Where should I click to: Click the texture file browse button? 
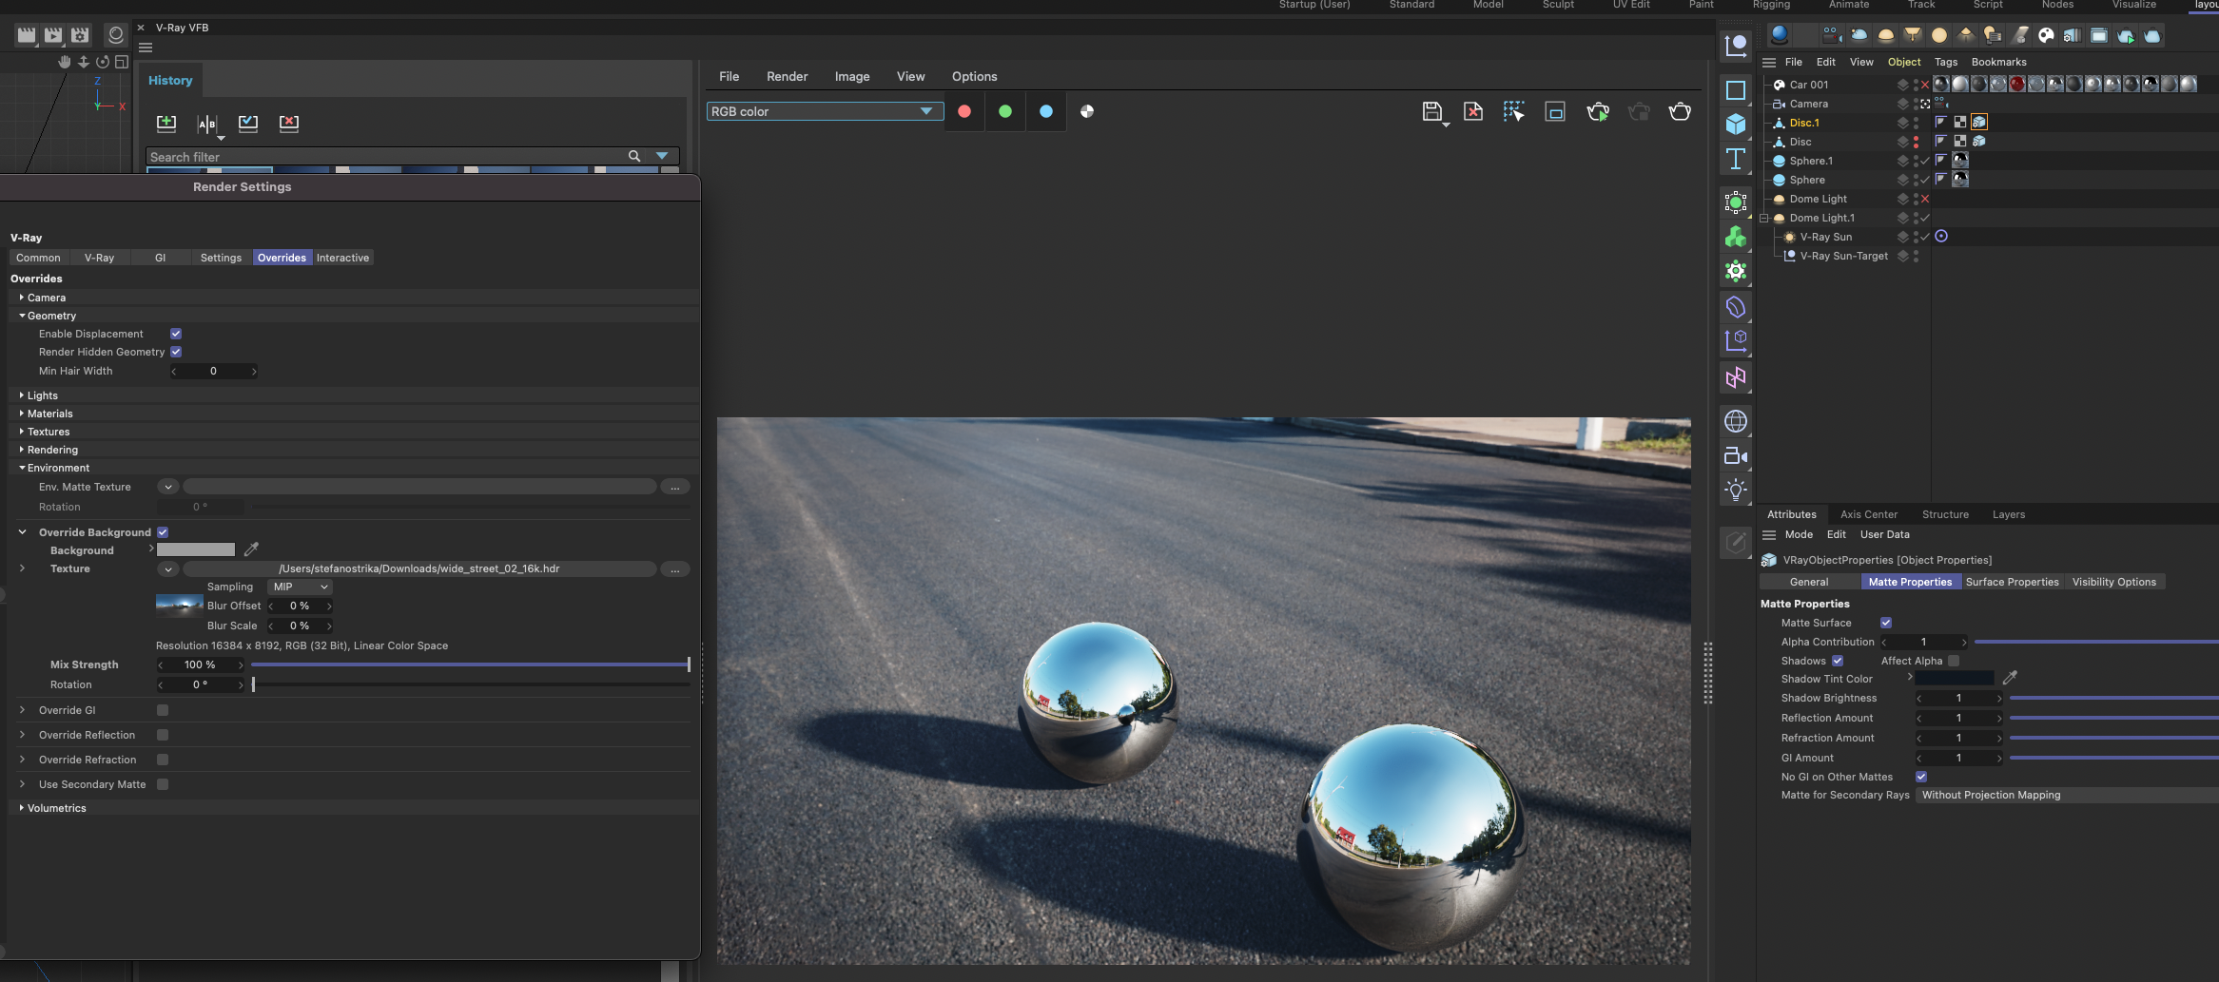click(674, 569)
